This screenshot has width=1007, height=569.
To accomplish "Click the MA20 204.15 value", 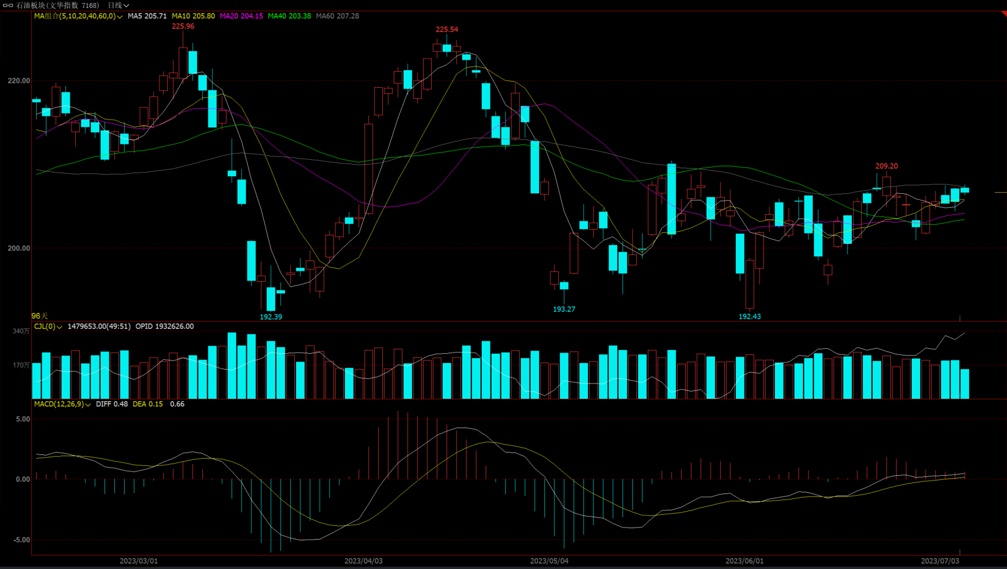I will pos(241,16).
